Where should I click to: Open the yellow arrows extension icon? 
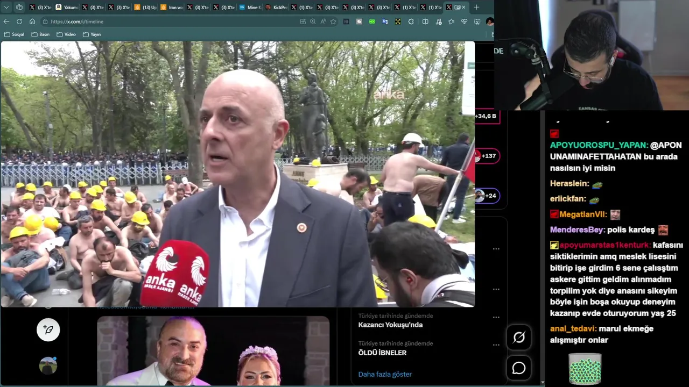coord(398,21)
